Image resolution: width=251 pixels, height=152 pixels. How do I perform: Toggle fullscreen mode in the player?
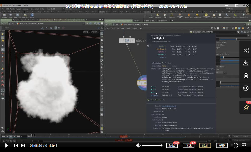236,145
